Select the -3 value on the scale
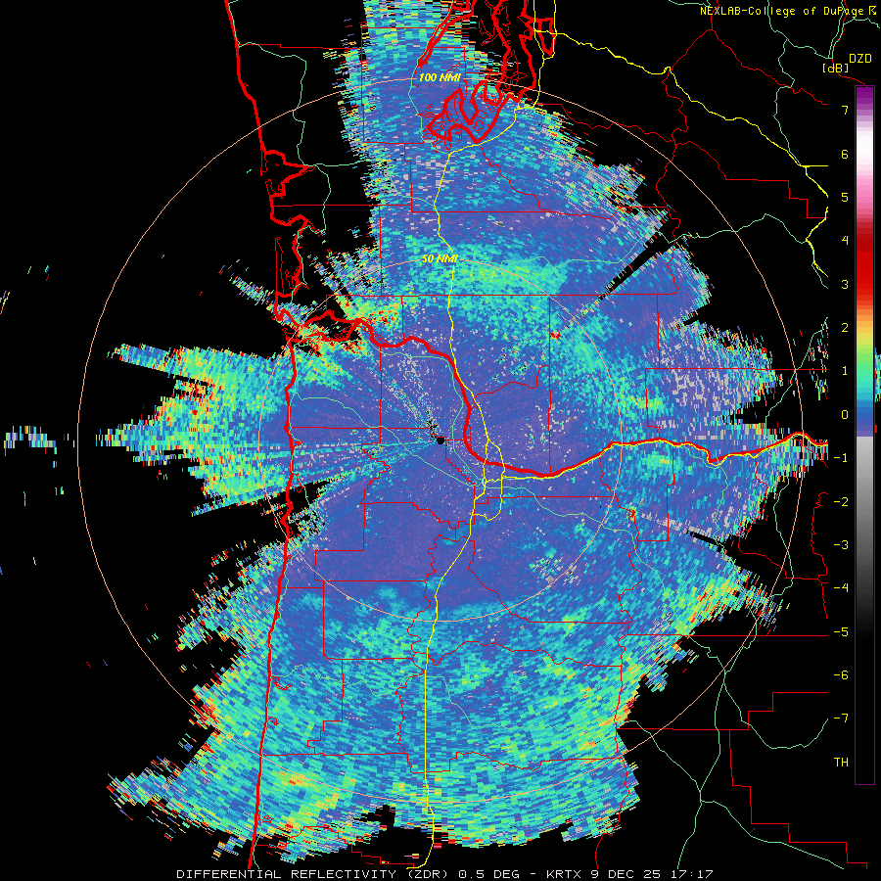881x881 pixels. (x=841, y=545)
